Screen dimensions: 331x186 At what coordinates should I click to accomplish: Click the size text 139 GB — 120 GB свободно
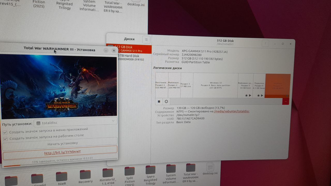pos(201,108)
